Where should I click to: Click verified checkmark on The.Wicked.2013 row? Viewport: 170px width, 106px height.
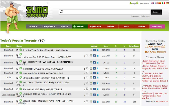coord(21,89)
